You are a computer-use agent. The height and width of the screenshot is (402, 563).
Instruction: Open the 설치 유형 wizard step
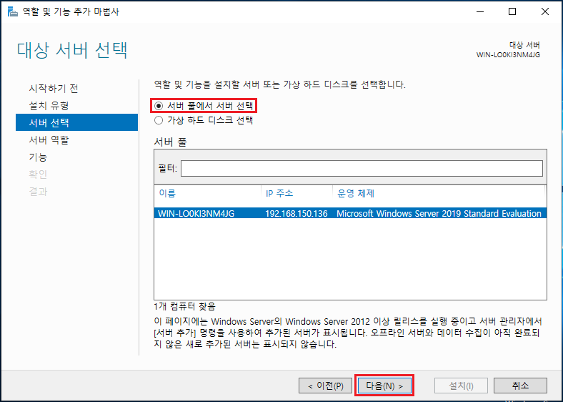(x=49, y=106)
